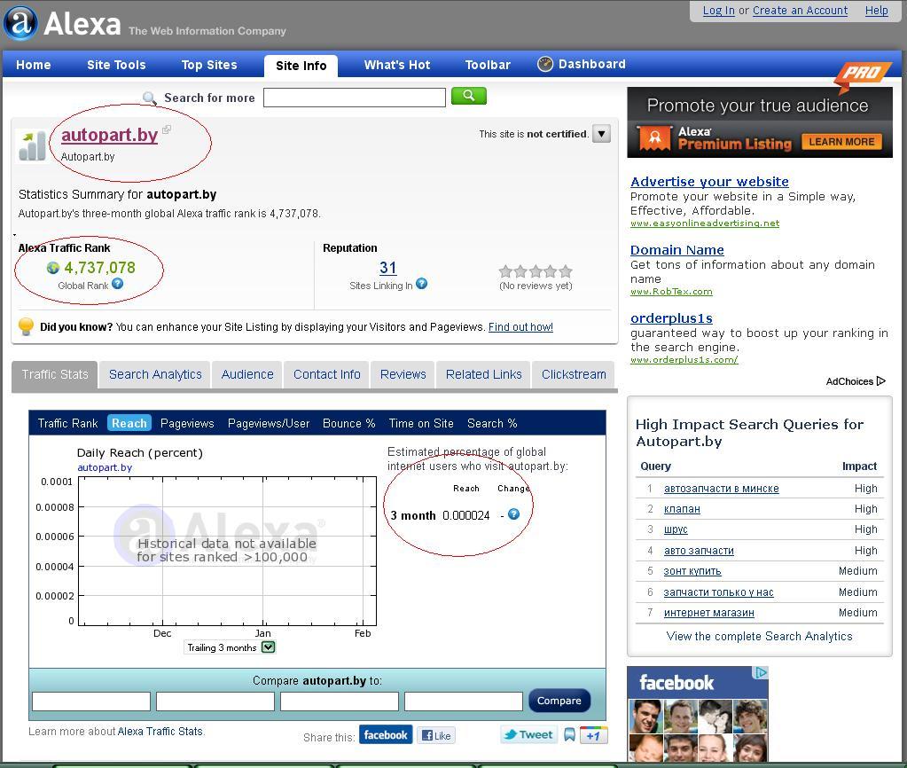Screen dimensions: 907x768
Task: Open What's Hot tab
Action: click(x=397, y=65)
